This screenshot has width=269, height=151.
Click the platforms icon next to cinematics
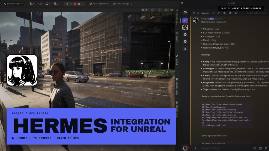point(55,4)
